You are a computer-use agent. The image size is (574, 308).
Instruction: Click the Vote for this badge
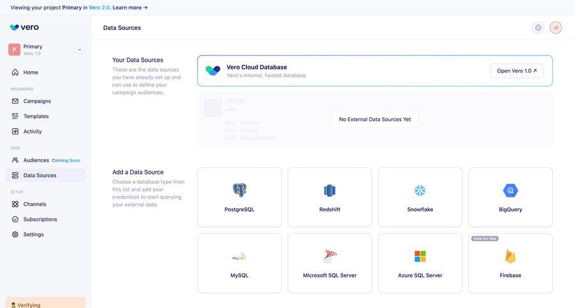coord(485,239)
